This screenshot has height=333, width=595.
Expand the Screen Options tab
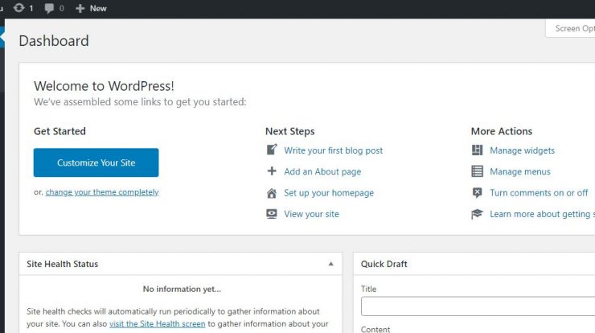pos(570,28)
